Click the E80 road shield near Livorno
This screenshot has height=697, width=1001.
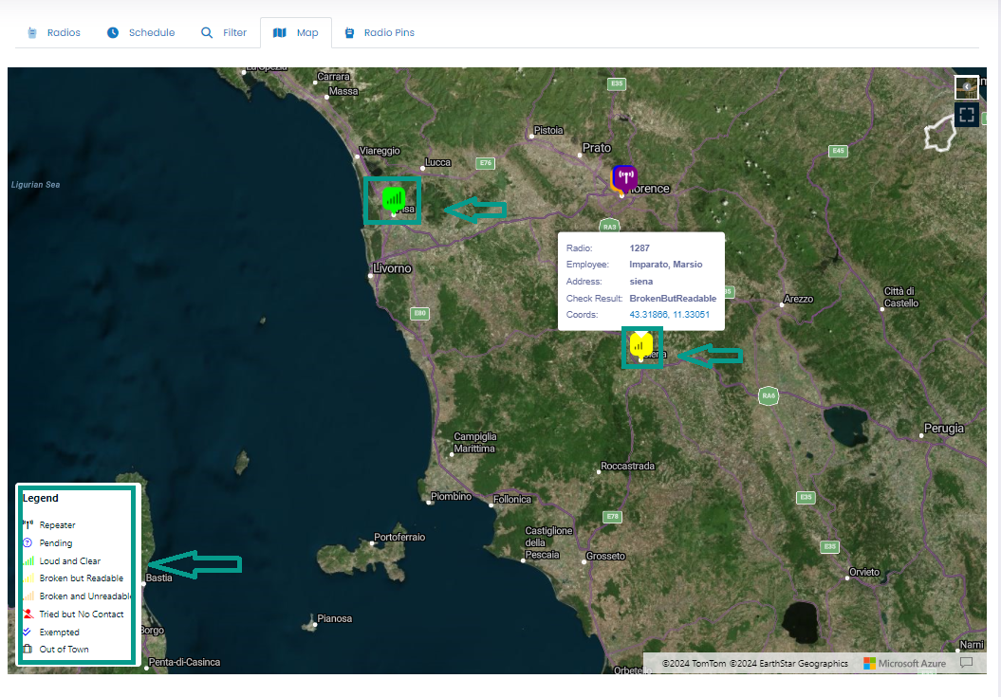click(419, 313)
